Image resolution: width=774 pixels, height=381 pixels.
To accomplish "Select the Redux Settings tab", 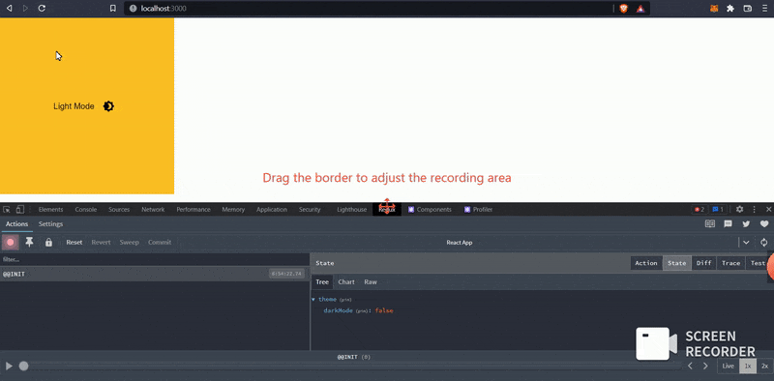I will pyautogui.click(x=51, y=224).
